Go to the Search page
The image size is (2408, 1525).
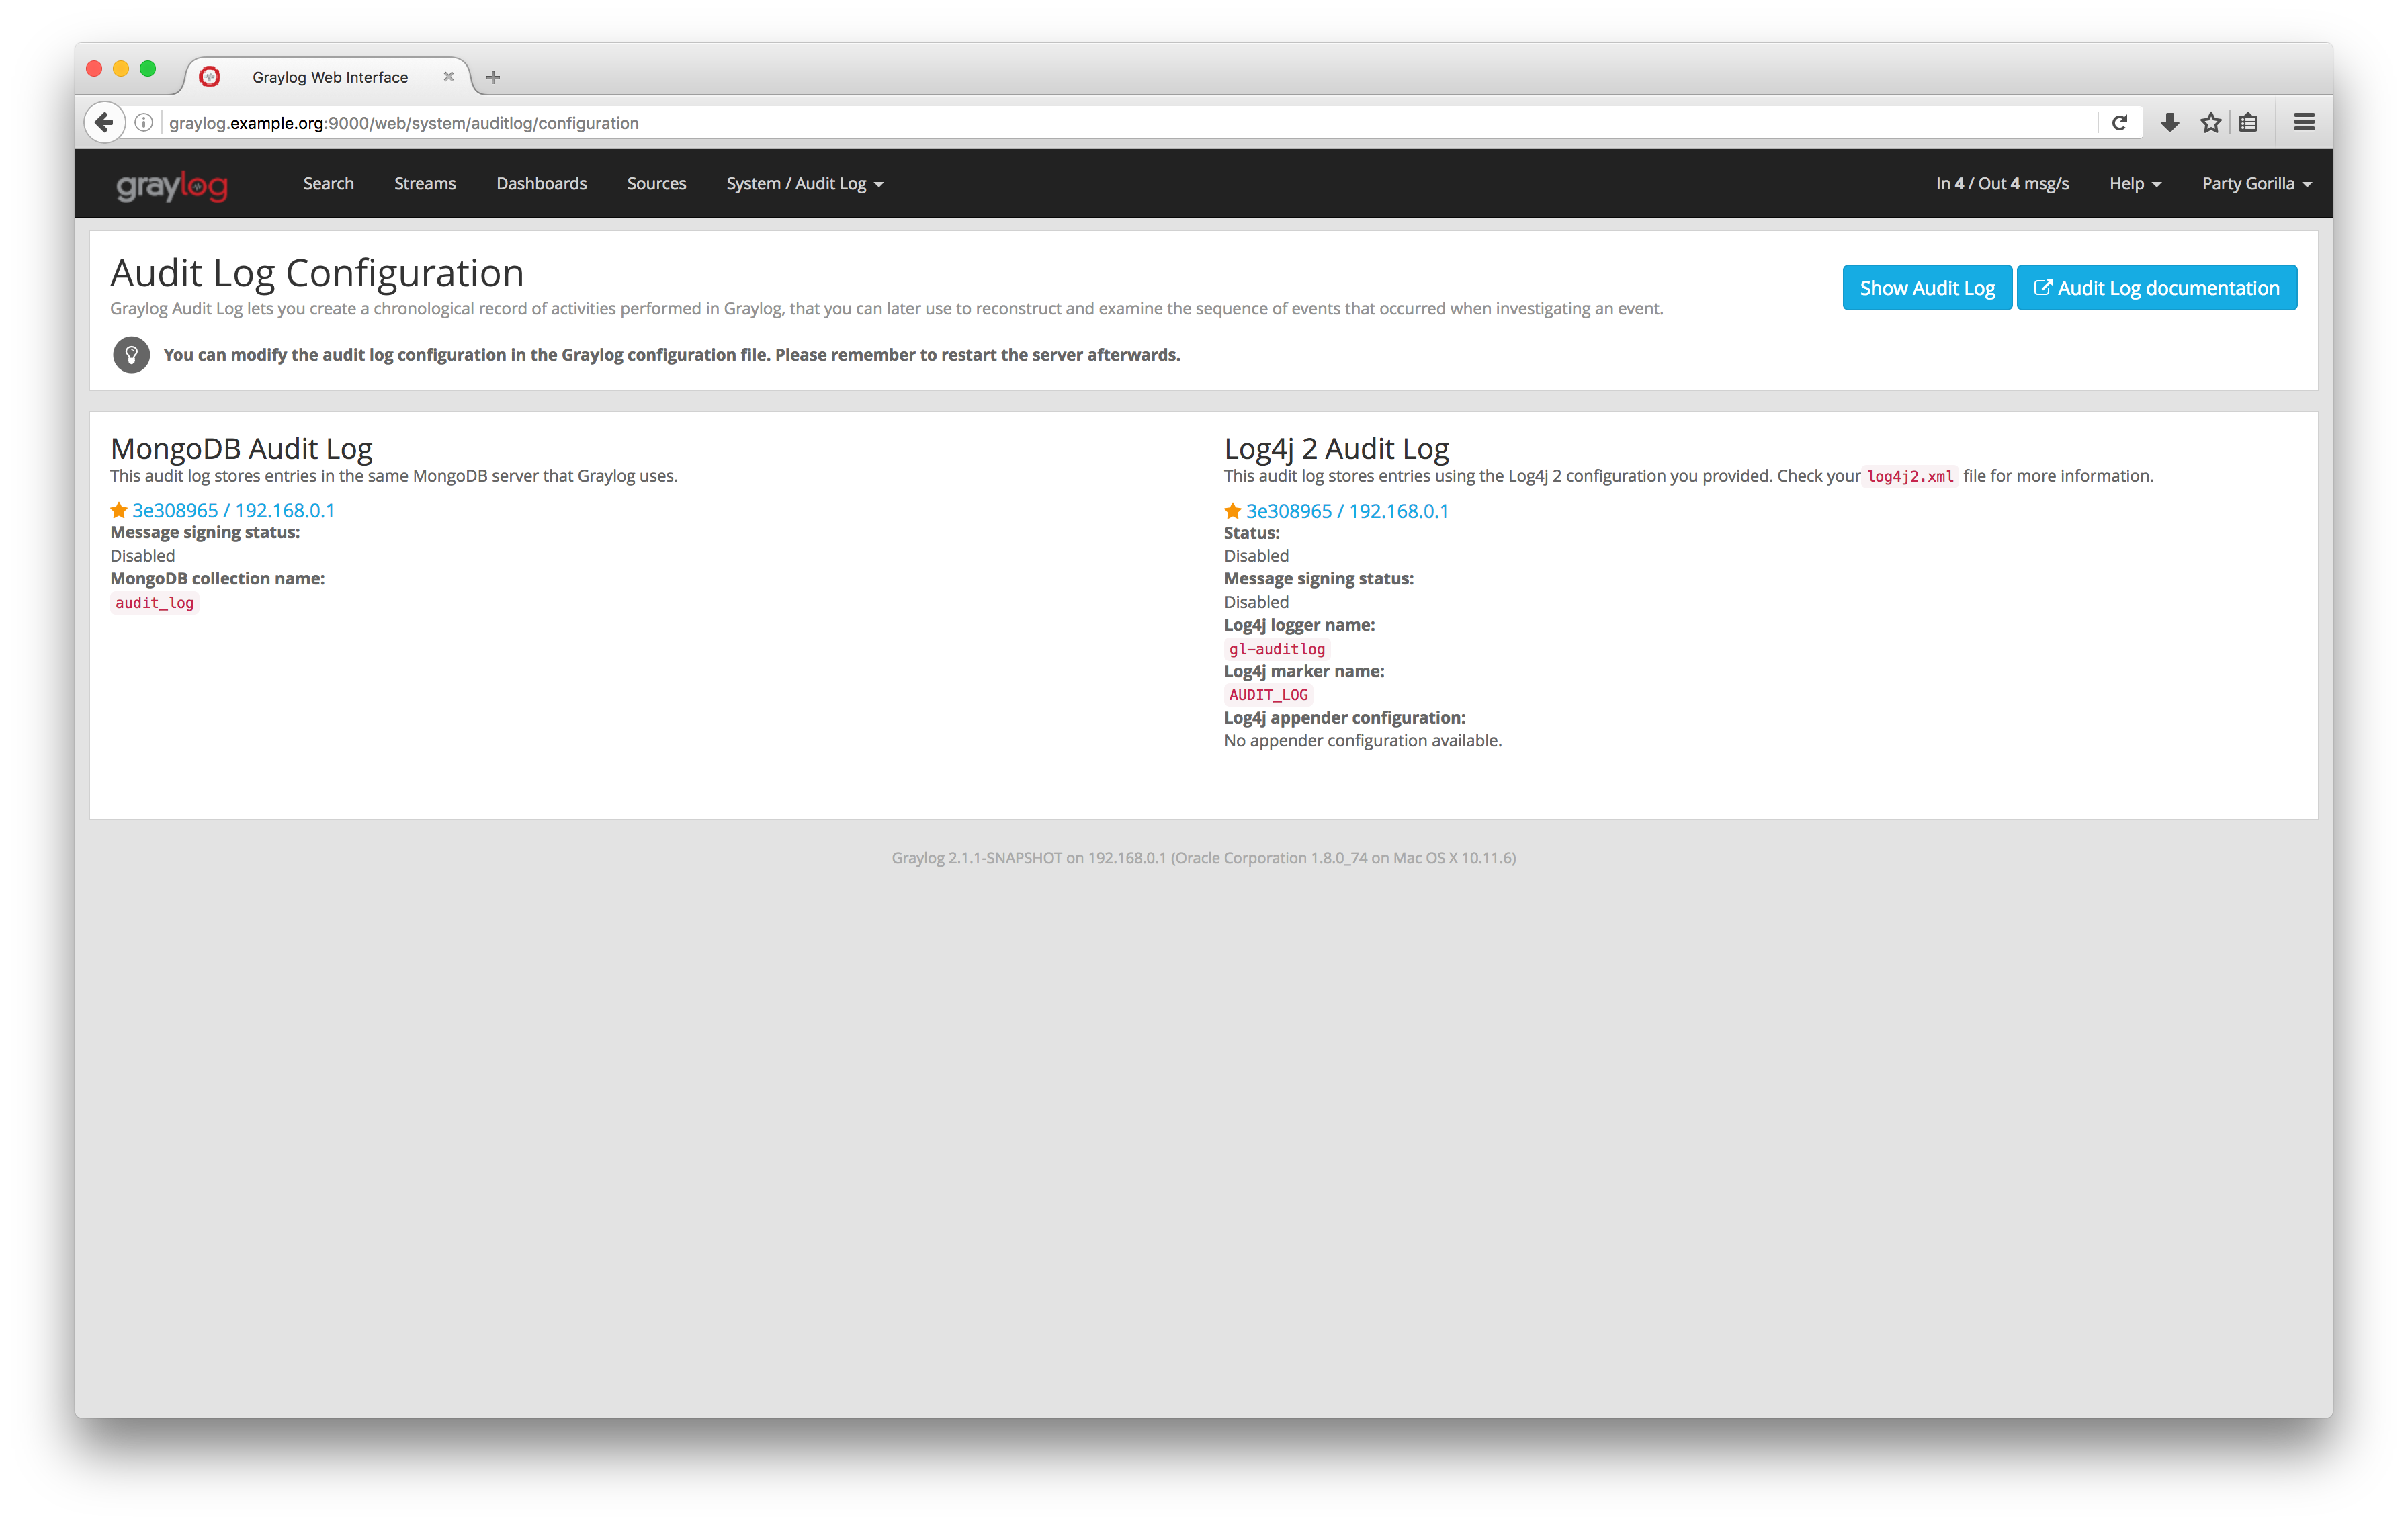[x=329, y=184]
